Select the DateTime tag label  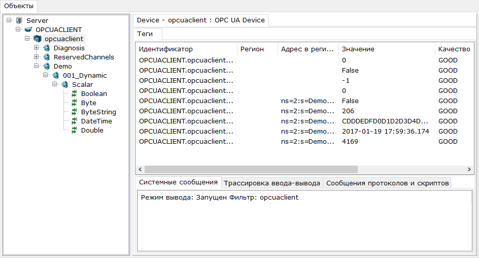coord(96,121)
